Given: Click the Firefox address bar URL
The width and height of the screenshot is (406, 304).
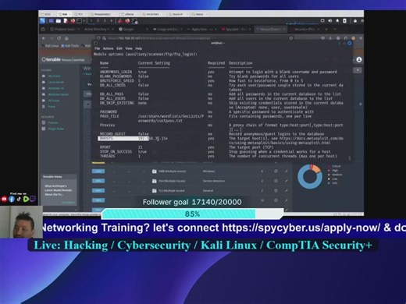Looking at the screenshot, I should coord(158,38).
